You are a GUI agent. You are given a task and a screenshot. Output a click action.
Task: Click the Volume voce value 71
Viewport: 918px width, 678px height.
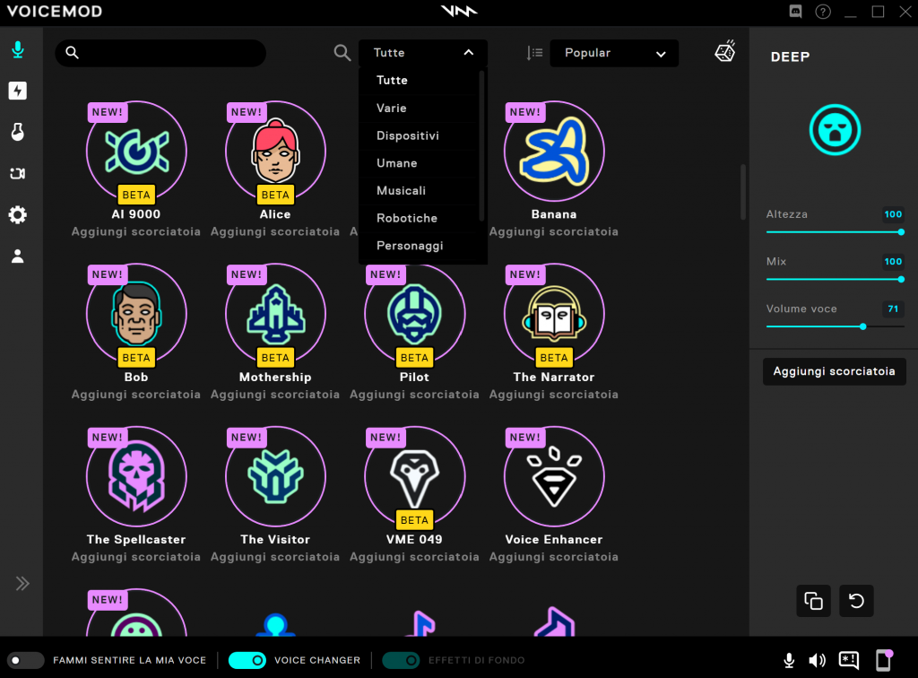(893, 309)
